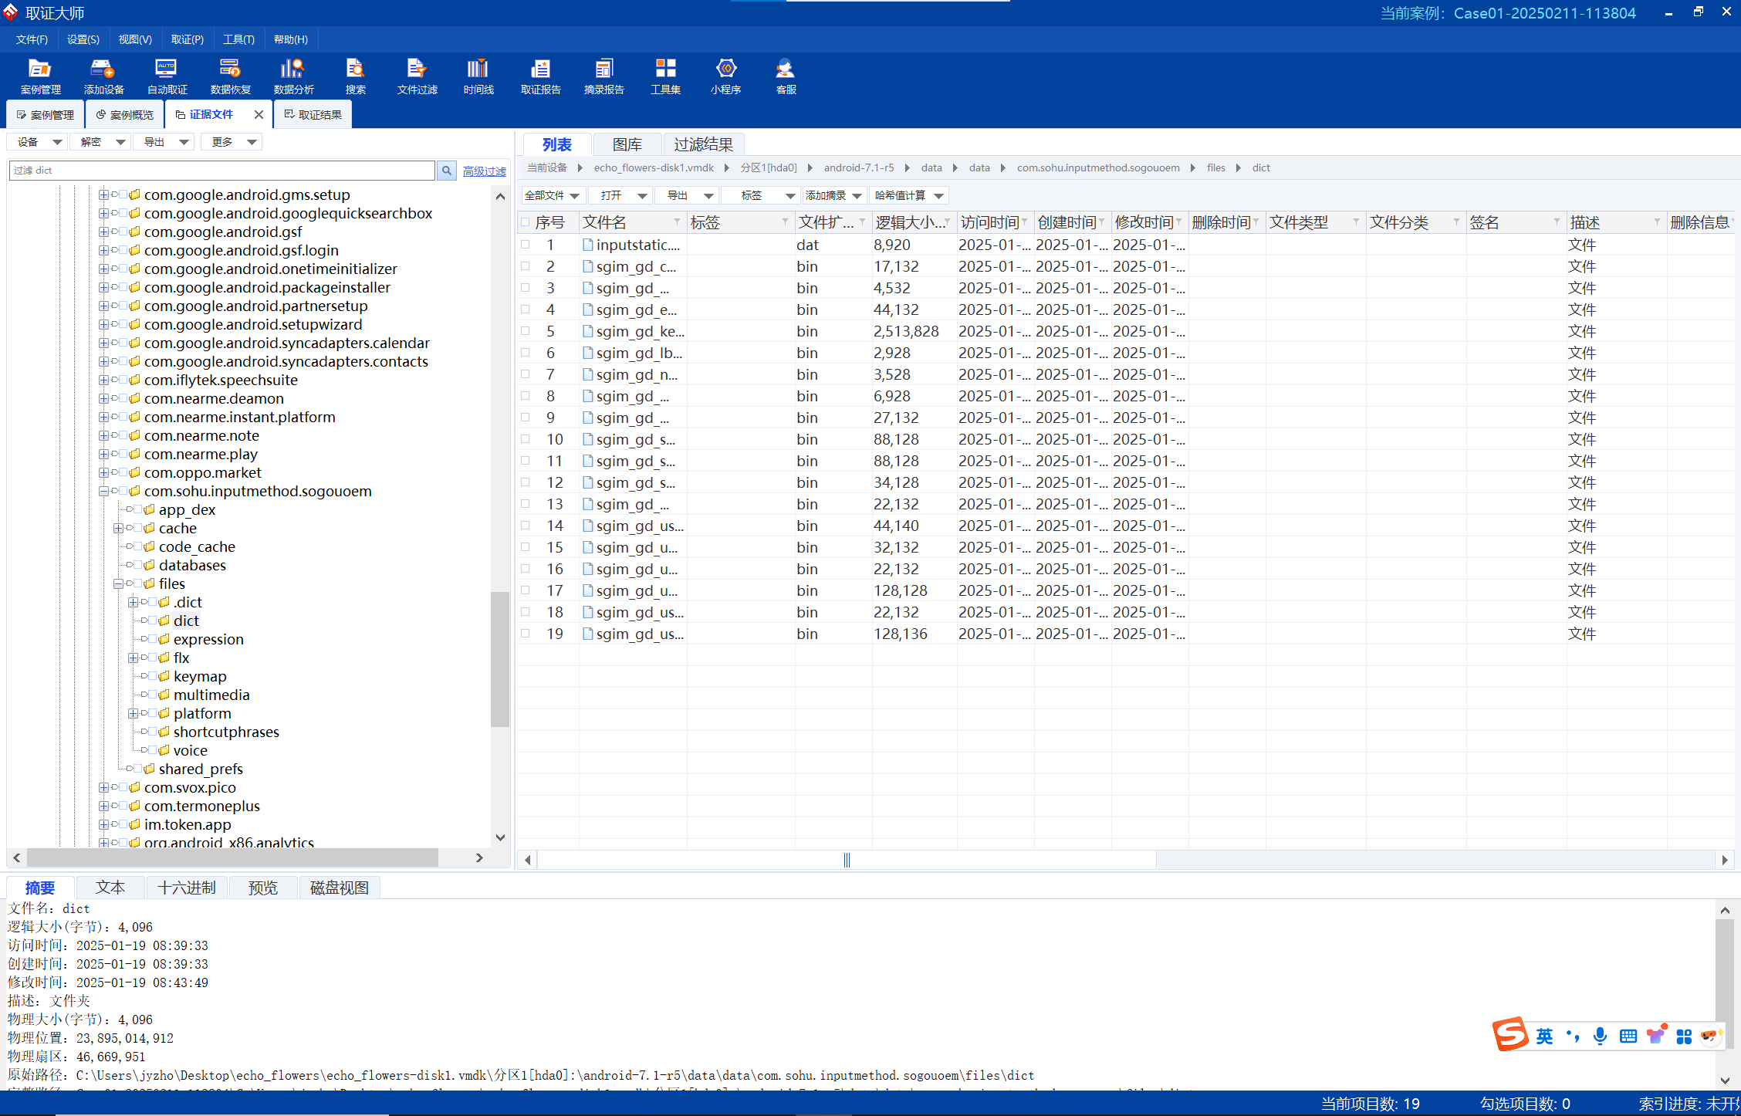Tick the tree checkbox for shared_prefs

pyautogui.click(x=138, y=769)
